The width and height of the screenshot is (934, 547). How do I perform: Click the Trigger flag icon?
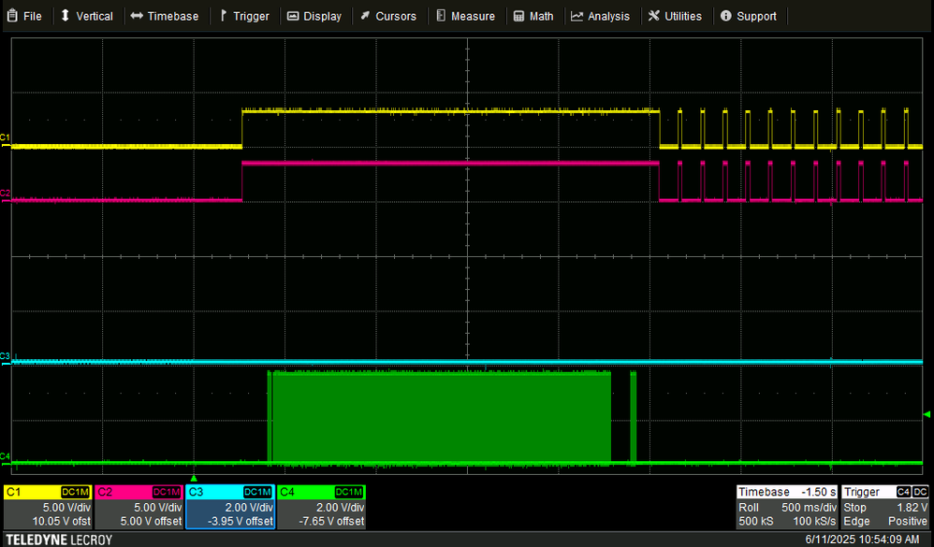(x=224, y=16)
